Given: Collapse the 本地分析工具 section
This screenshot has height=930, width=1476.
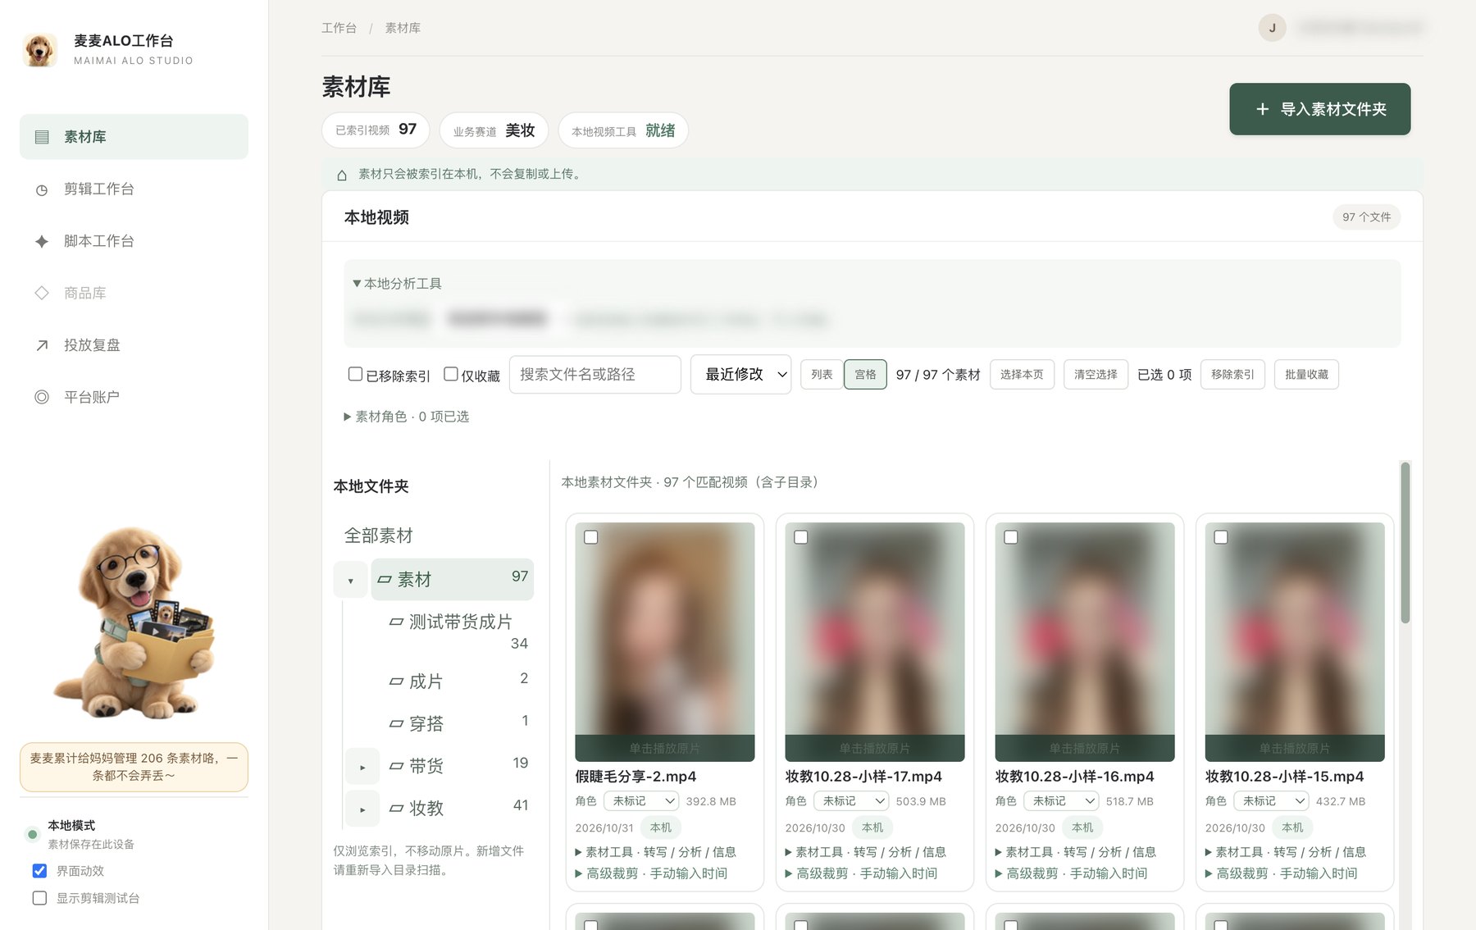Looking at the screenshot, I should coord(397,284).
